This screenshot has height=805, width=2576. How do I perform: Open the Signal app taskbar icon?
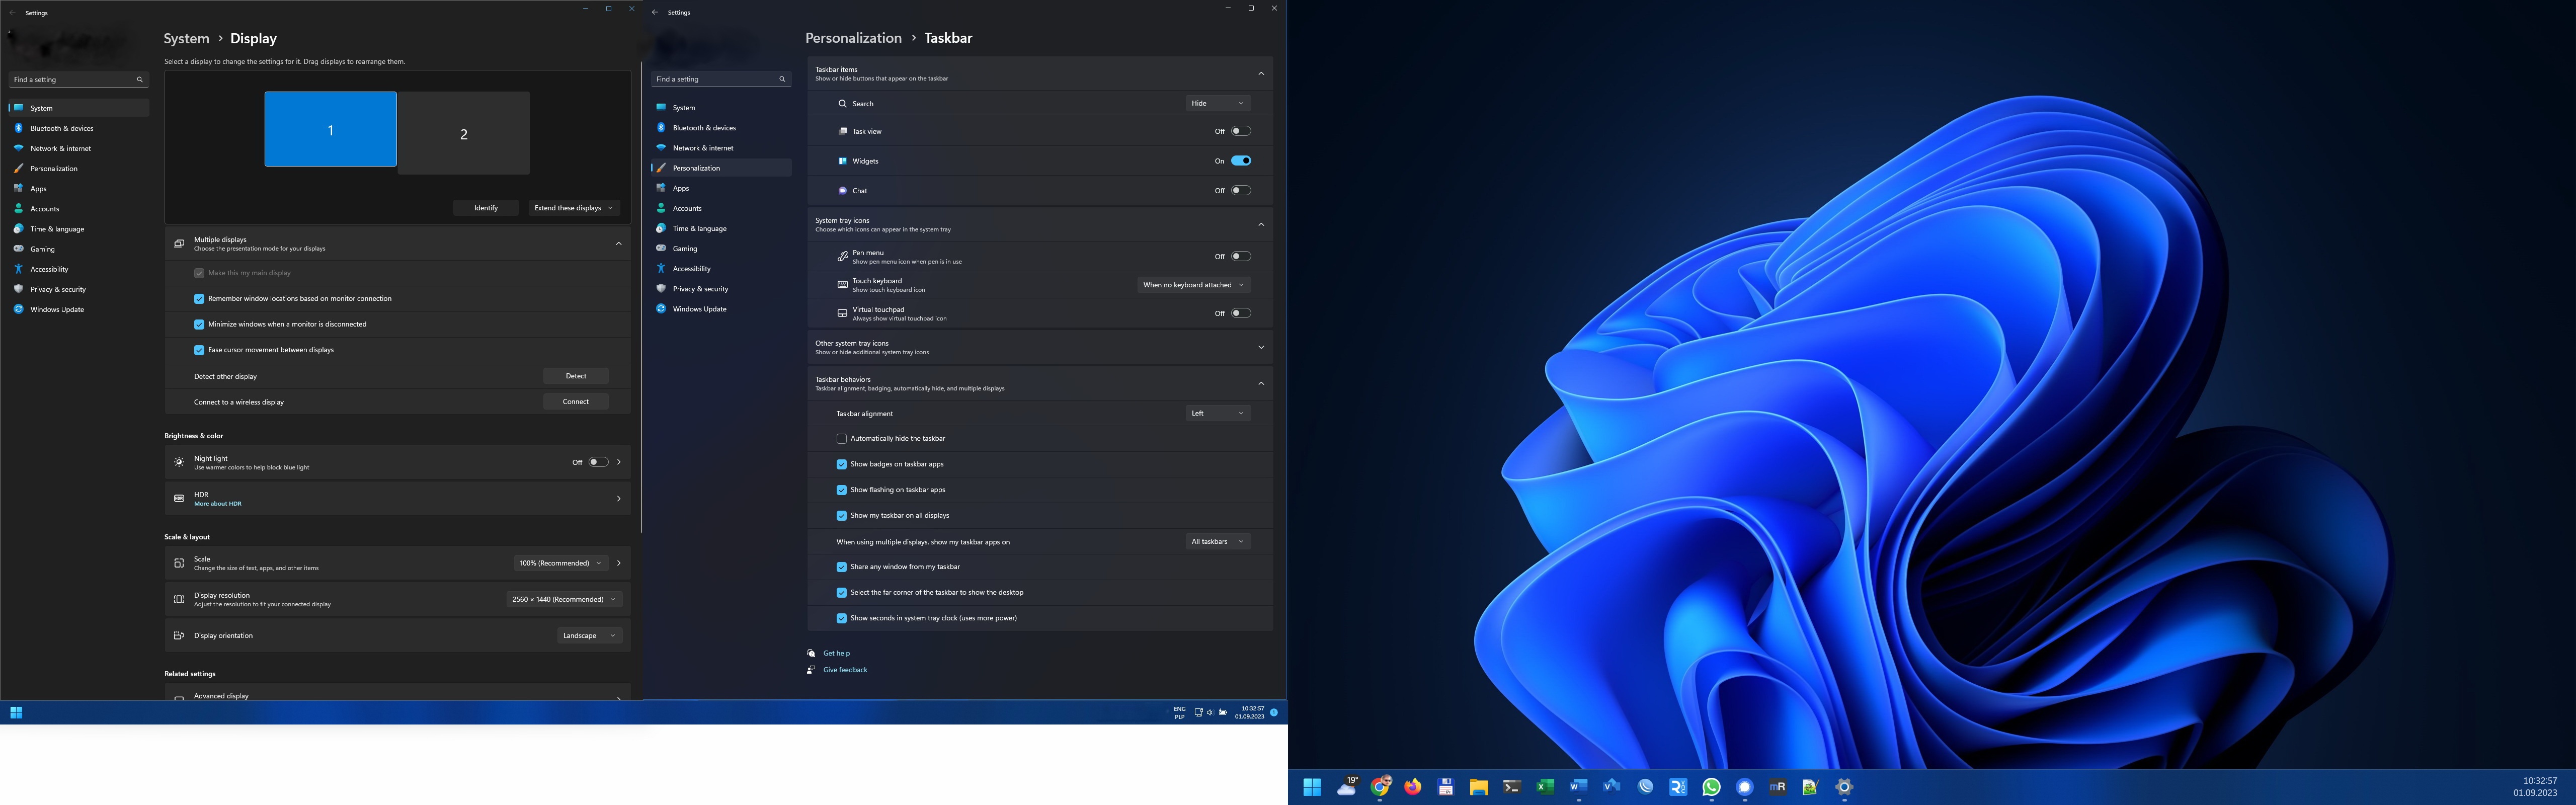tap(1744, 787)
